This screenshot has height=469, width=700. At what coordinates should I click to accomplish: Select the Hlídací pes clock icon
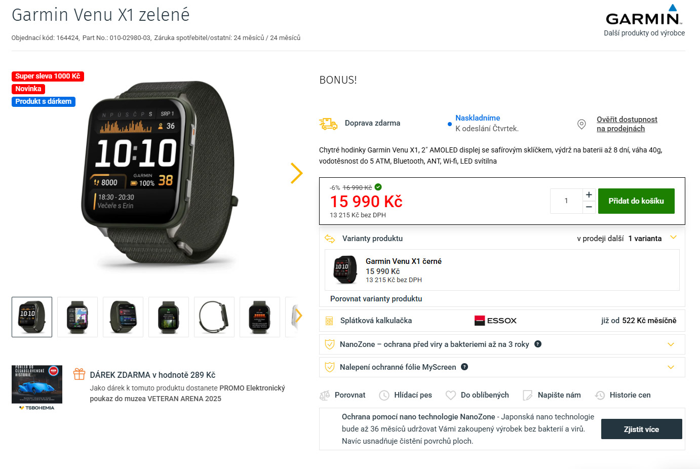(384, 396)
